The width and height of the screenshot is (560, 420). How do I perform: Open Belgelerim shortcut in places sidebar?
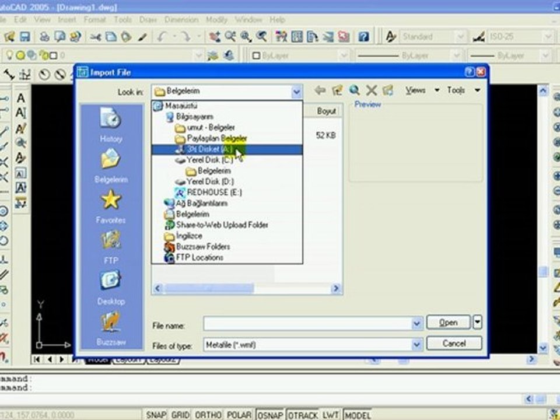tap(111, 165)
